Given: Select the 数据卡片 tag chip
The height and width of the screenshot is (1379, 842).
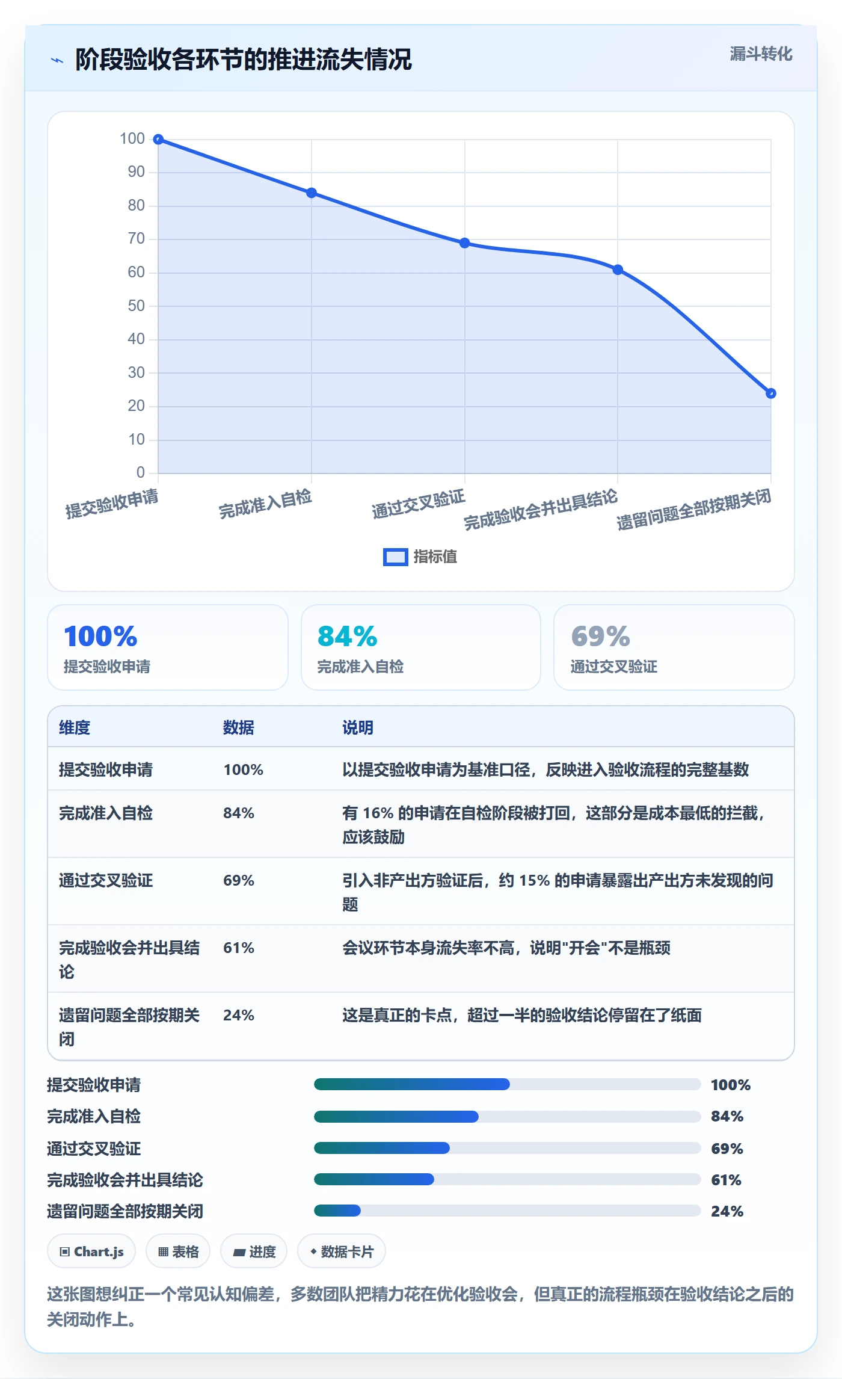Looking at the screenshot, I should pyautogui.click(x=342, y=1251).
